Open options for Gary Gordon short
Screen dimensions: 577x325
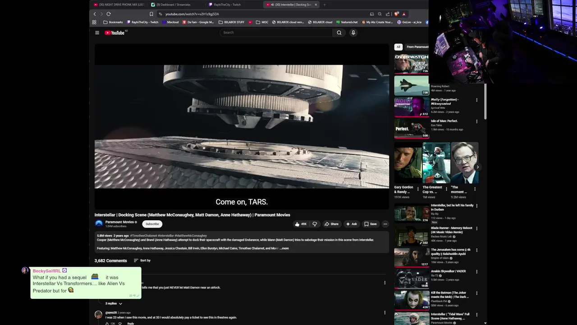point(418,189)
